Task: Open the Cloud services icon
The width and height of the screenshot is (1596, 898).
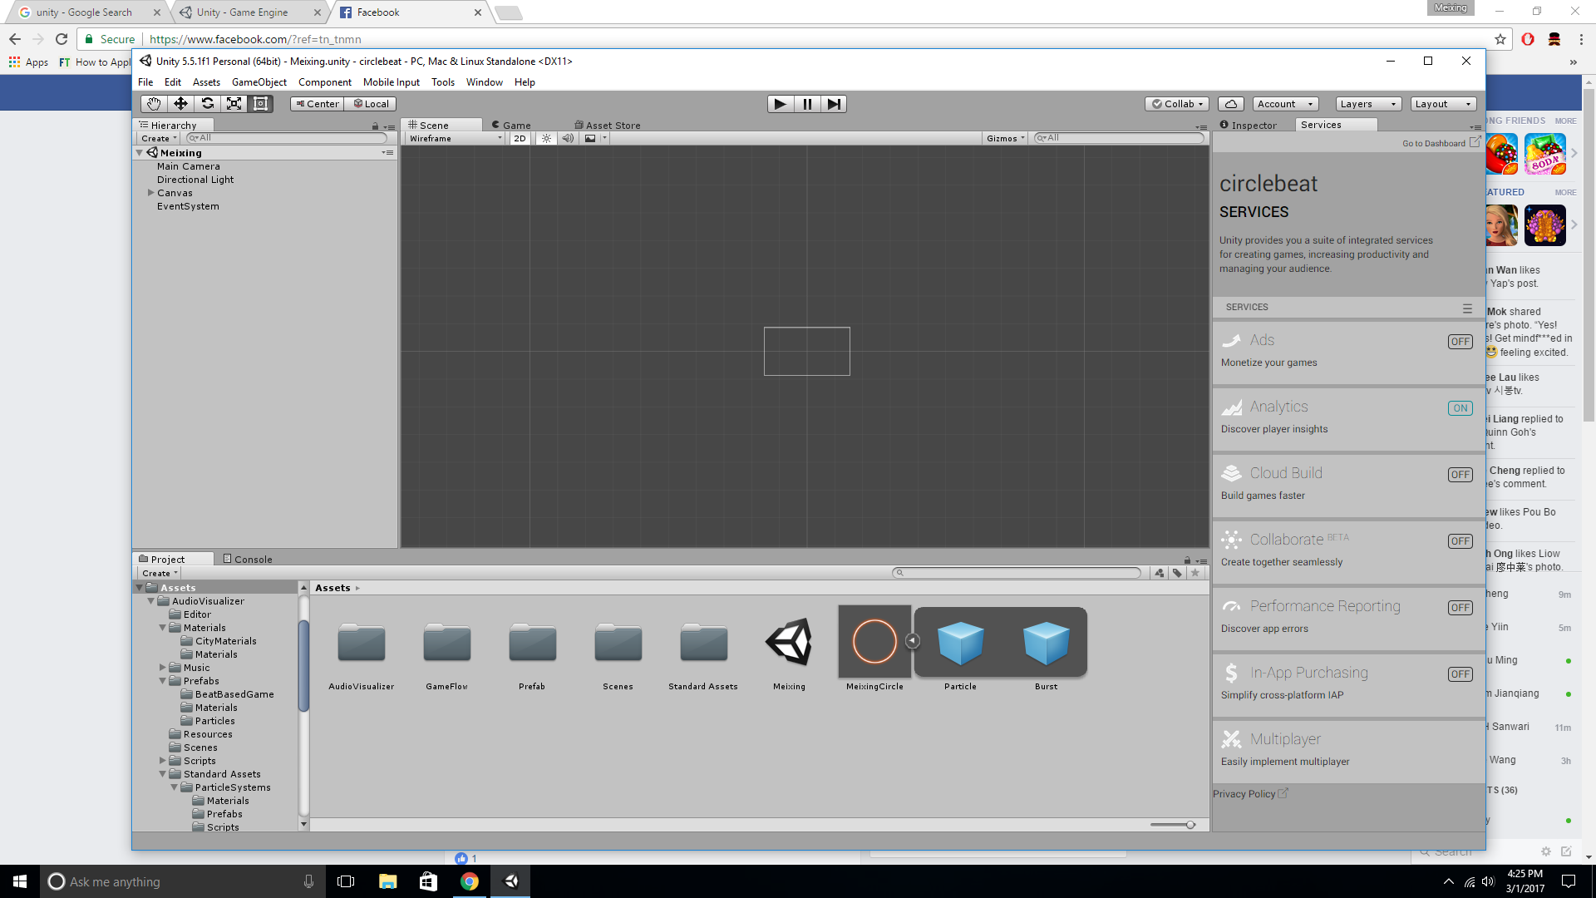Action: pyautogui.click(x=1231, y=104)
